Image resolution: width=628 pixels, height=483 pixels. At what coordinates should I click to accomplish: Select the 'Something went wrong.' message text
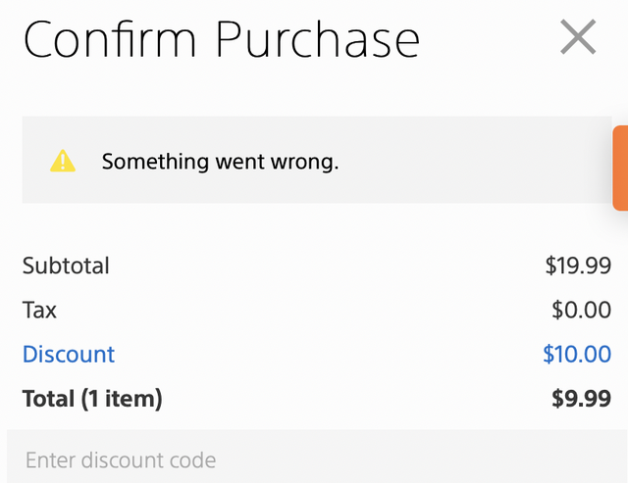click(220, 162)
